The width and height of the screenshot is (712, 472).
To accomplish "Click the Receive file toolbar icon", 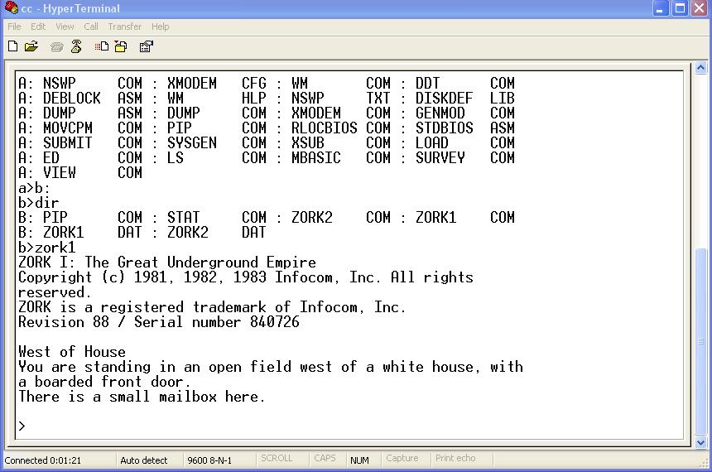I will pyautogui.click(x=121, y=46).
